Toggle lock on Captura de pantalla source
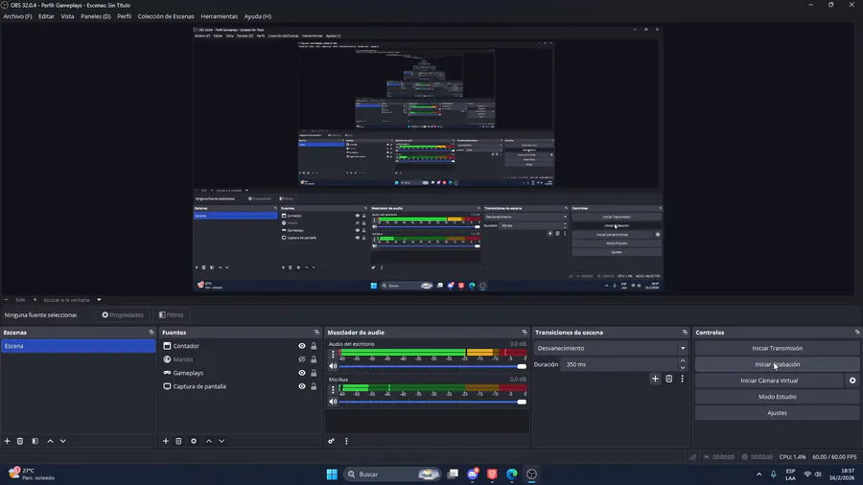This screenshot has width=863, height=485. 314,386
